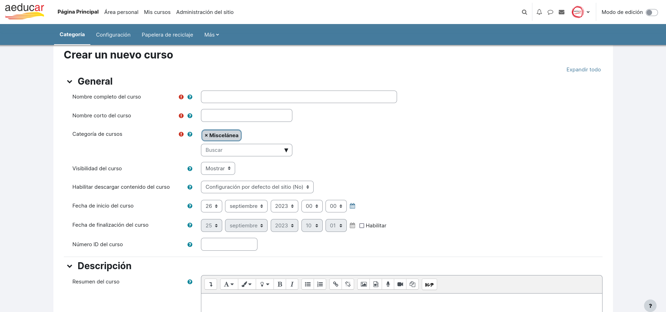Collapse the General section
666x312 pixels.
click(x=69, y=81)
